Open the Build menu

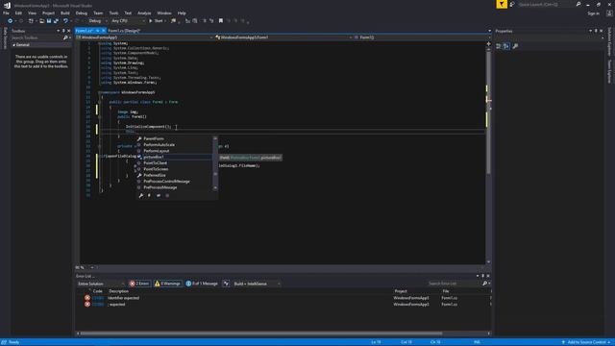[65, 12]
